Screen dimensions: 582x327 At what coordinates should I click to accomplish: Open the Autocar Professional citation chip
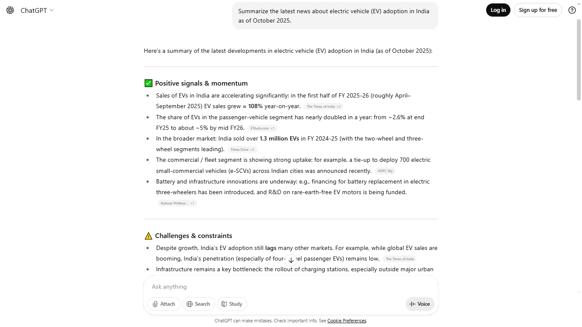tap(177, 203)
